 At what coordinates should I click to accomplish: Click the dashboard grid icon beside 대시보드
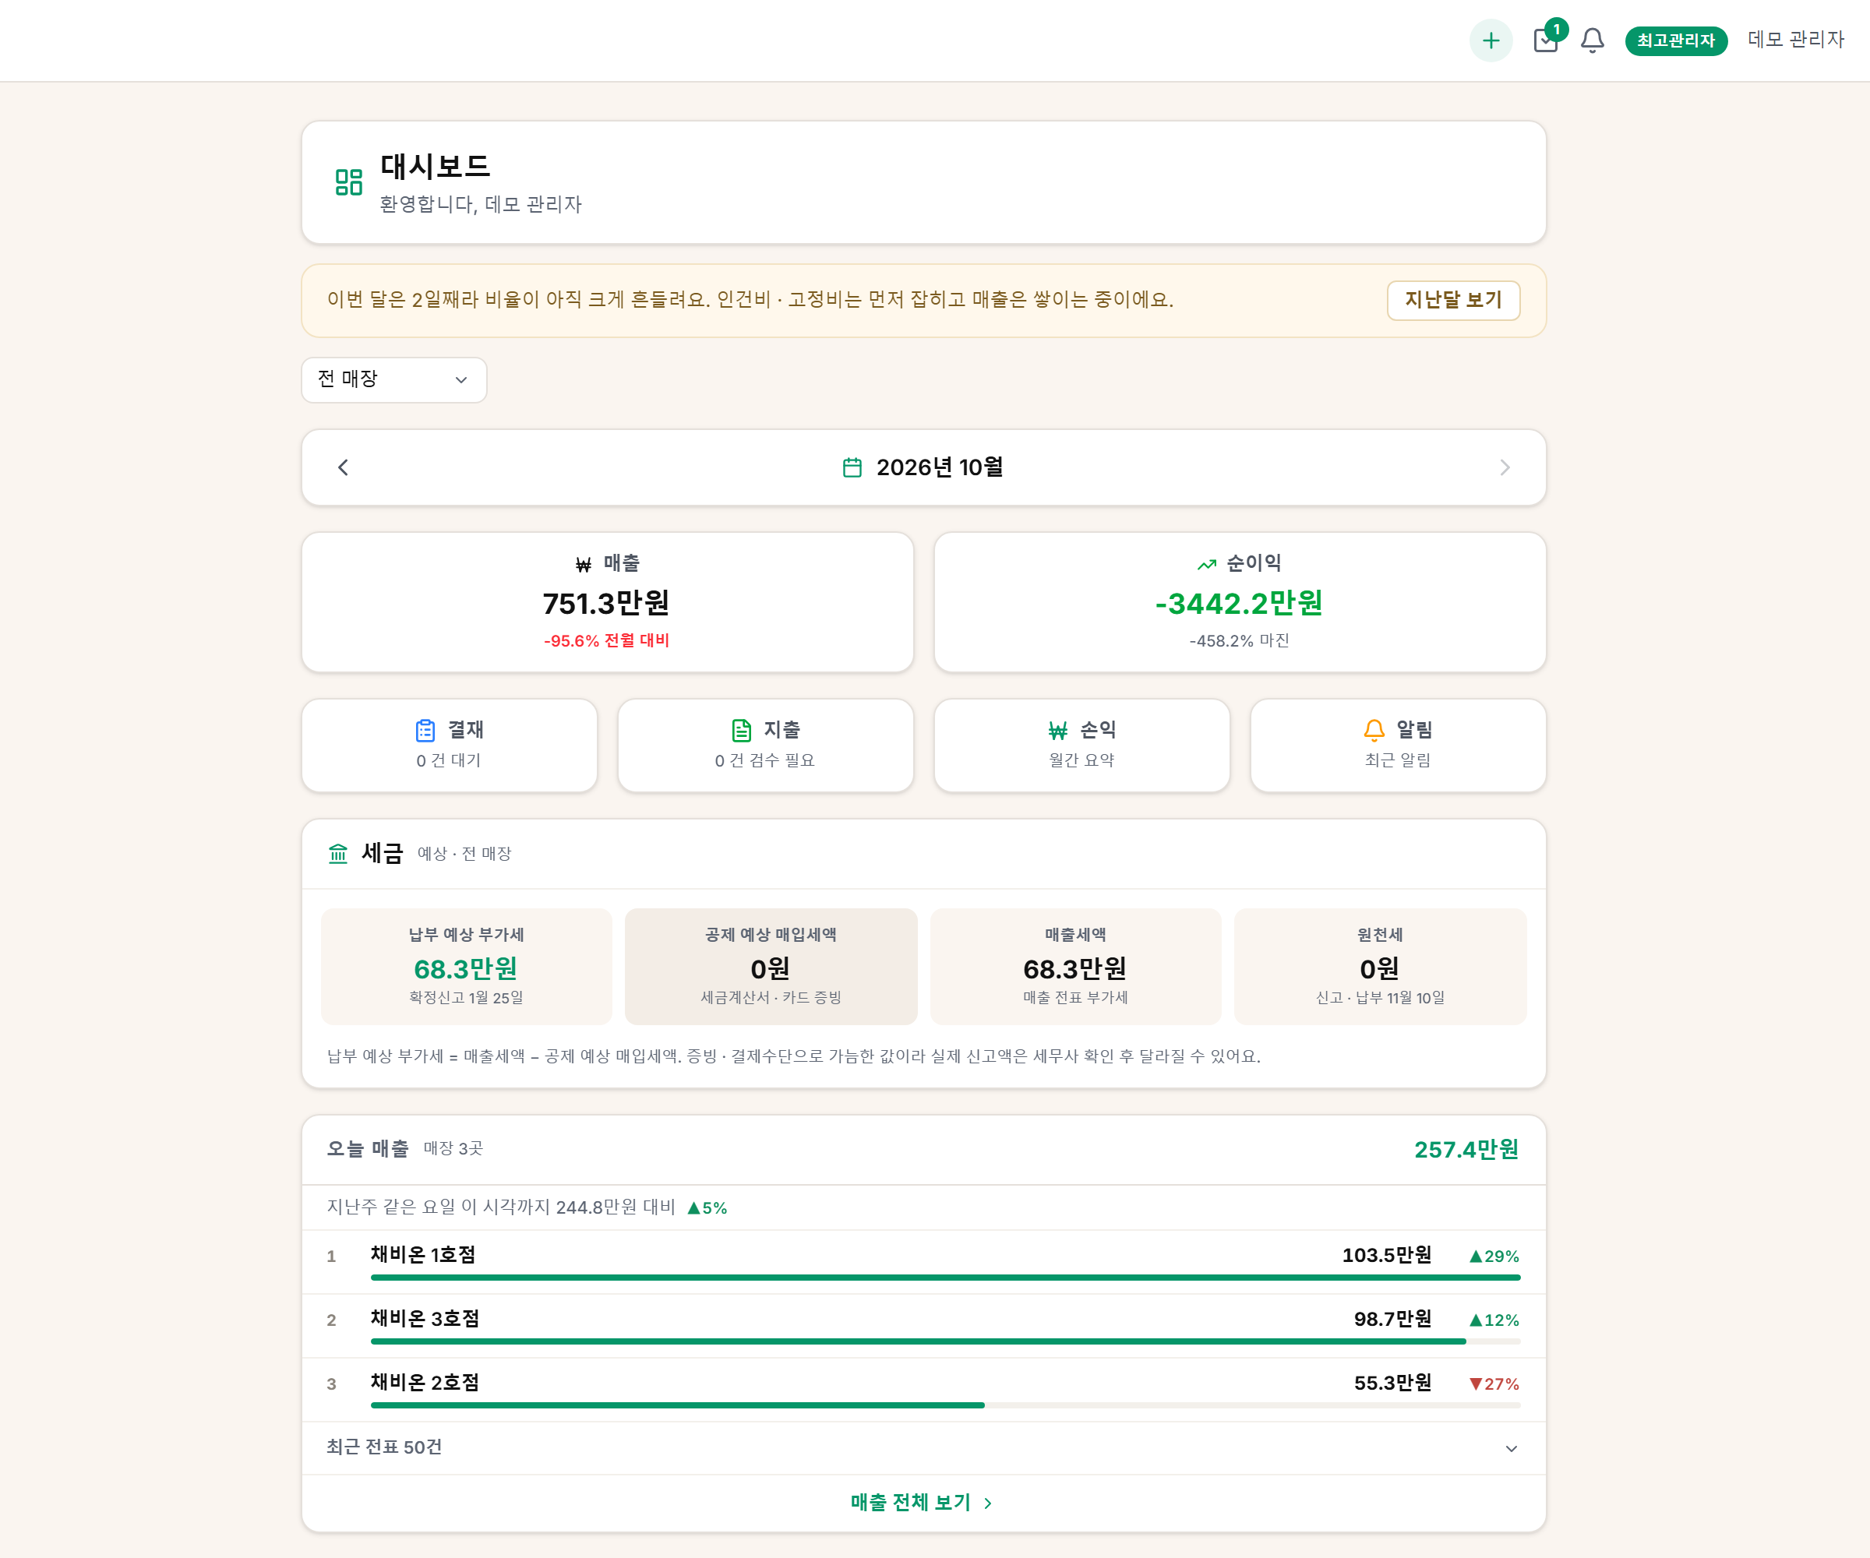click(348, 182)
